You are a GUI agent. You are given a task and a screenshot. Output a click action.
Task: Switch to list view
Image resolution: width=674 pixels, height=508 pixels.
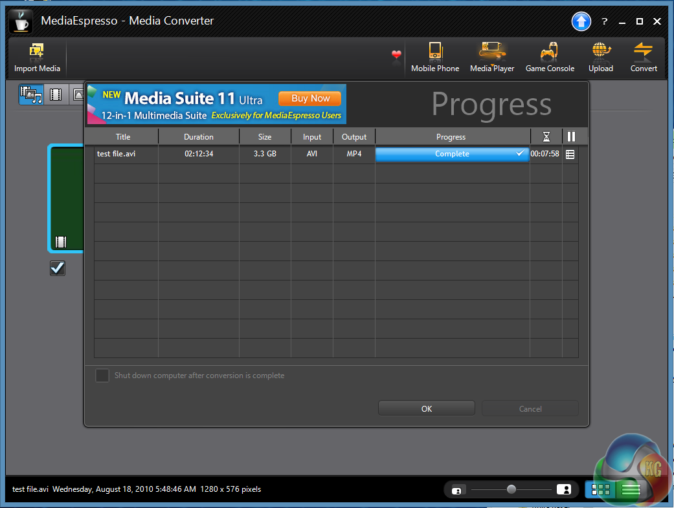pyautogui.click(x=631, y=489)
